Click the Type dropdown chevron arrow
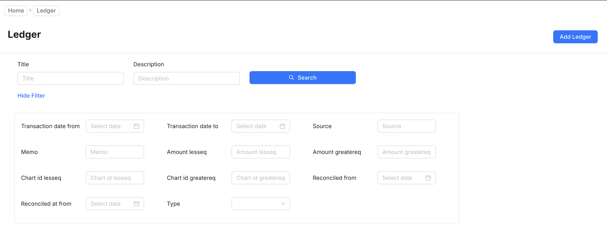607x234 pixels. pos(283,204)
